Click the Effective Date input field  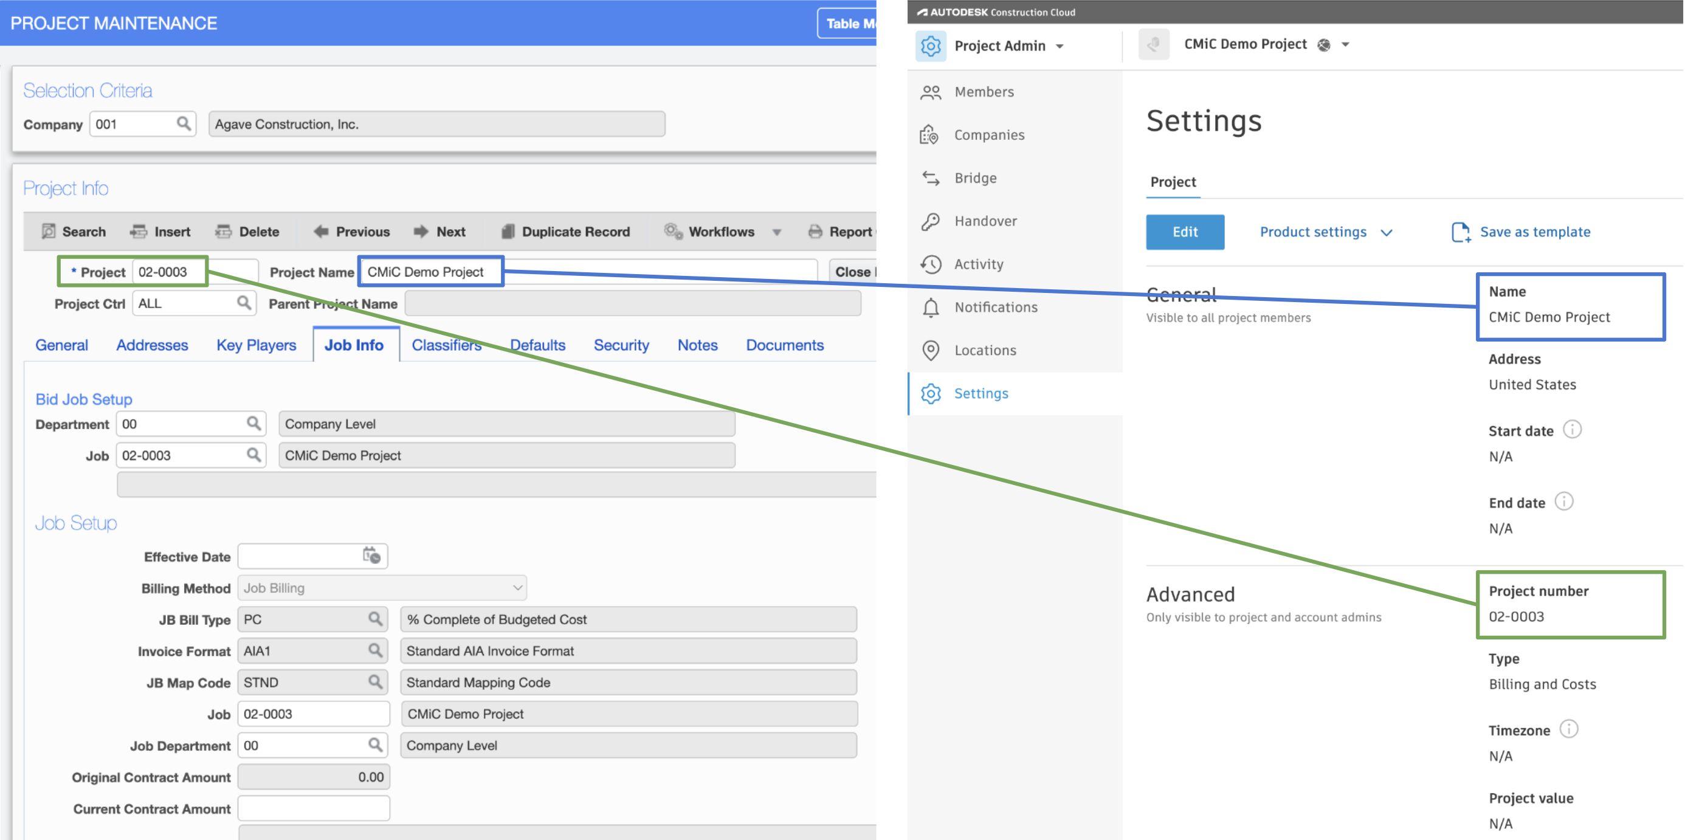(x=312, y=556)
